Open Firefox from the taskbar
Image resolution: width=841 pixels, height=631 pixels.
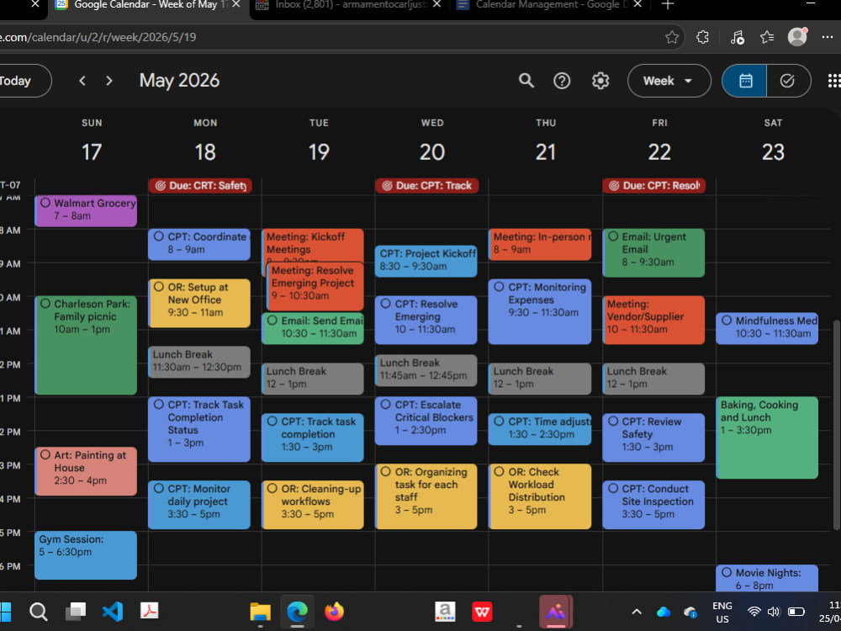(x=334, y=611)
